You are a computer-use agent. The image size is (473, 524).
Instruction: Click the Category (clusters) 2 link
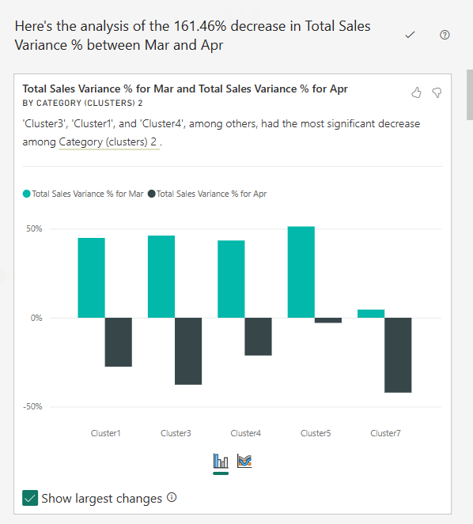(108, 141)
